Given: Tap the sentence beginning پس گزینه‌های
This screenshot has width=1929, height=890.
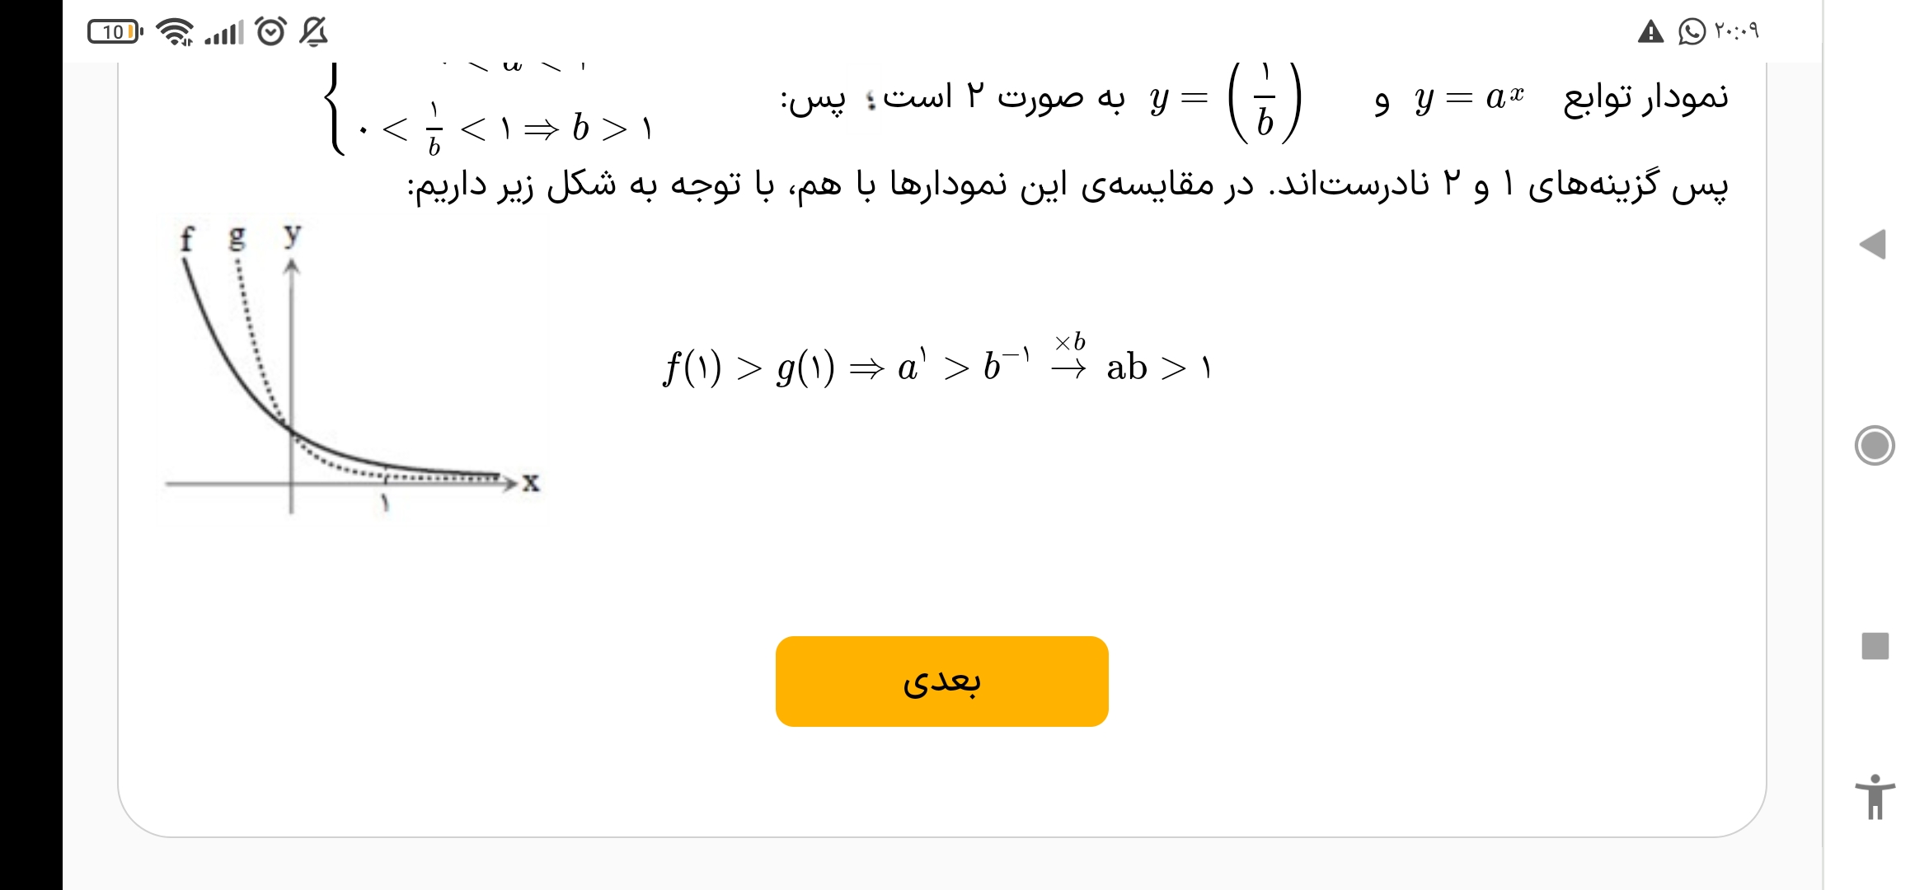Looking at the screenshot, I should (1068, 185).
